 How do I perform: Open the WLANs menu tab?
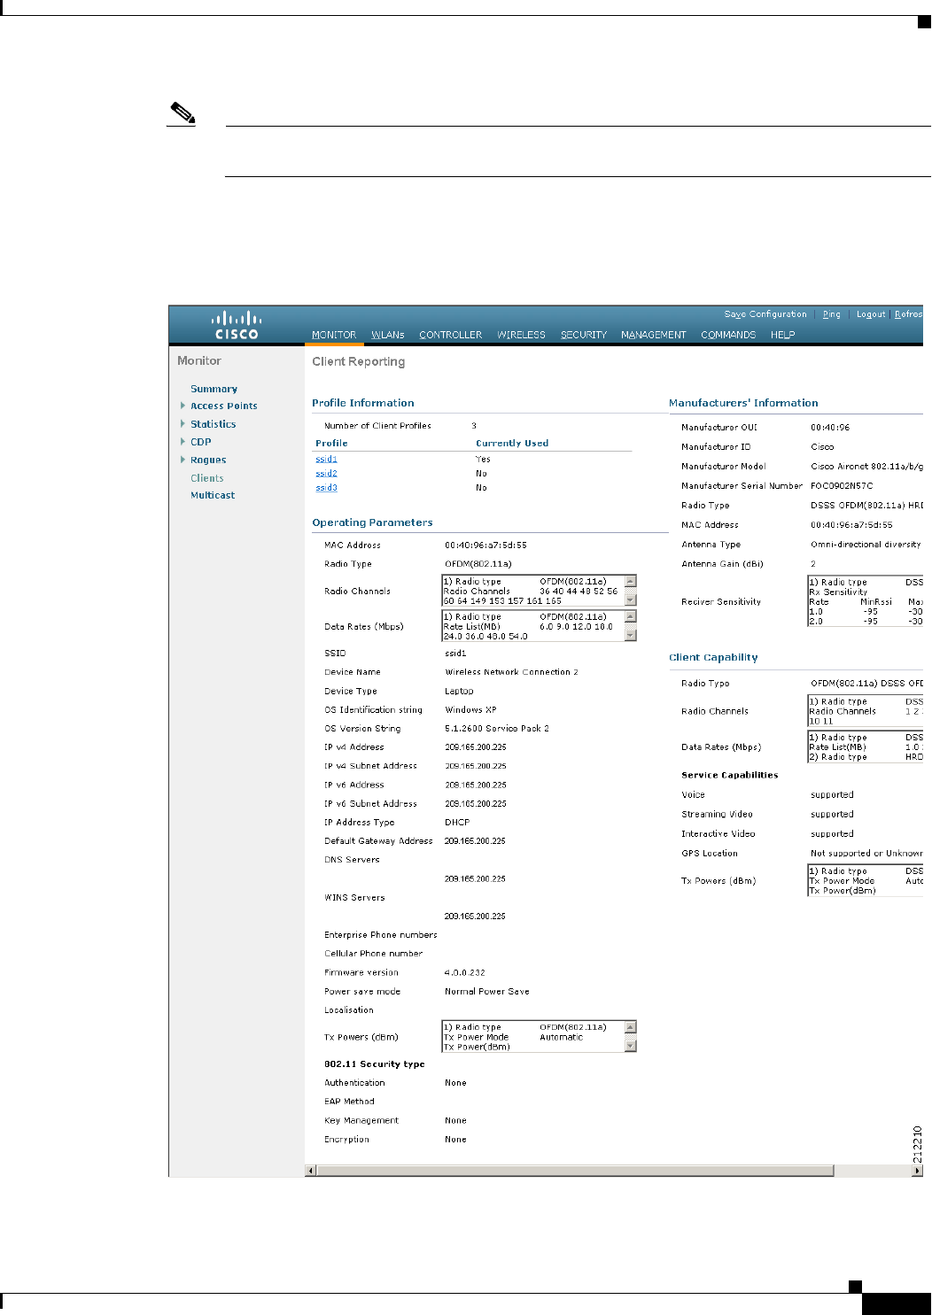point(387,335)
